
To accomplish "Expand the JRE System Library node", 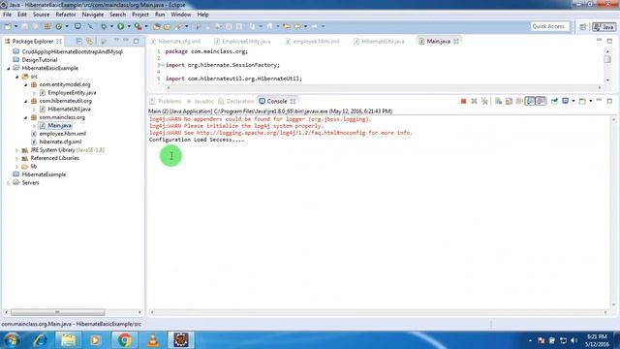I will tap(17, 150).
